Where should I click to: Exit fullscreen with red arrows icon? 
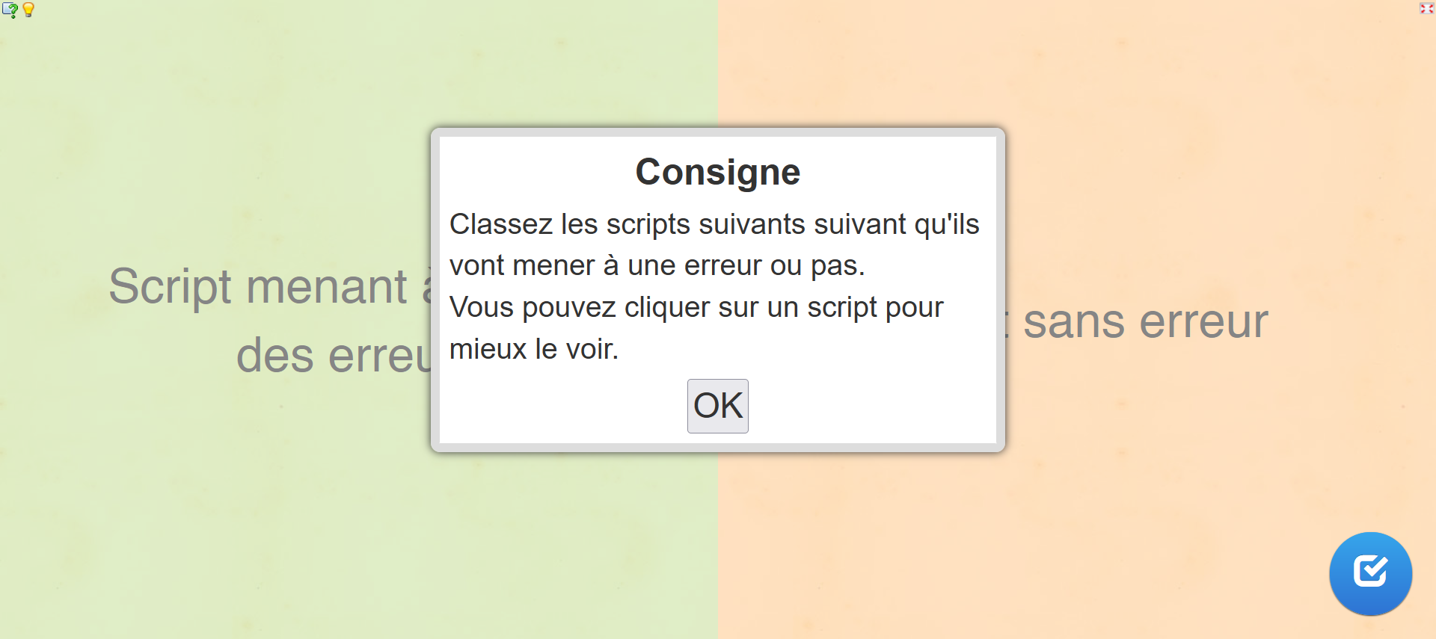(x=1426, y=8)
